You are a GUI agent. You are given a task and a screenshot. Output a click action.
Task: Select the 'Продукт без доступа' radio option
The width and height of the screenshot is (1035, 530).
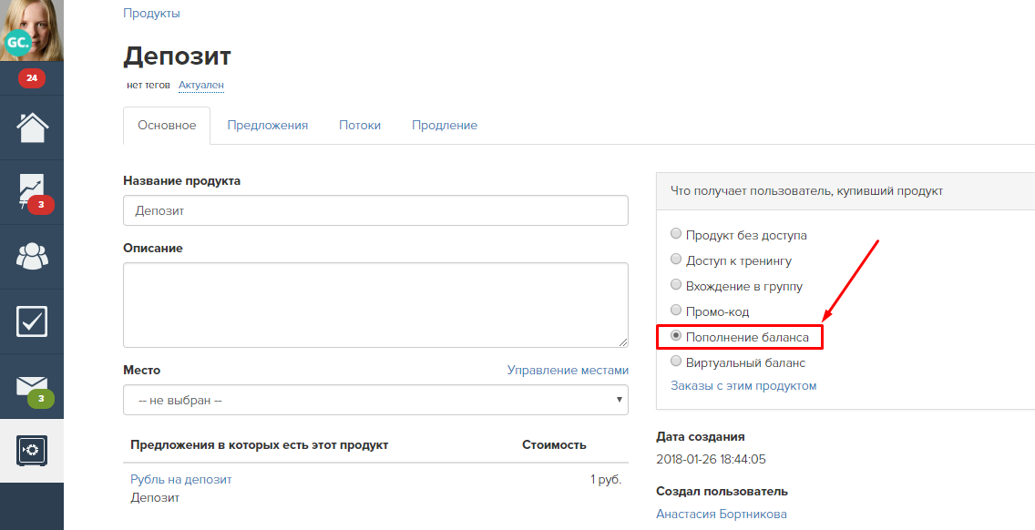tap(676, 234)
